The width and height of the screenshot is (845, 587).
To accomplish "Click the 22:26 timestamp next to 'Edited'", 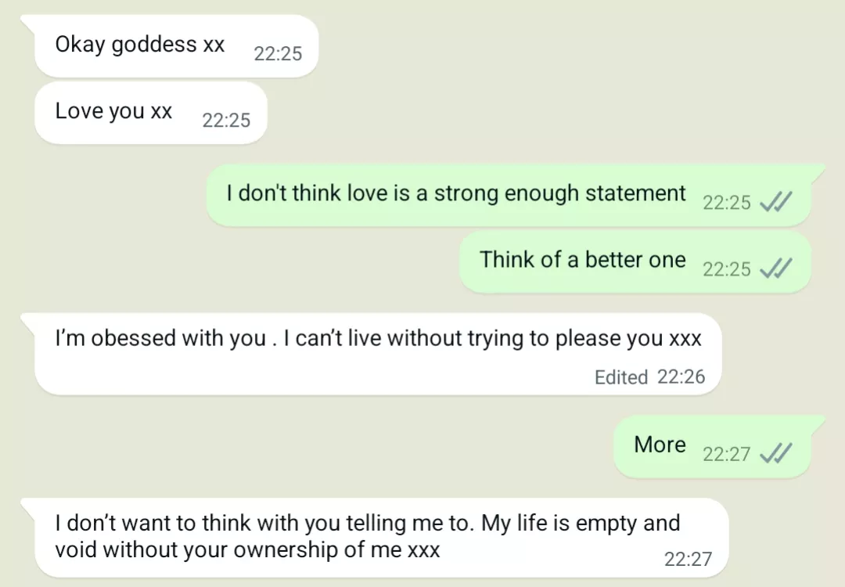I will click(x=681, y=377).
